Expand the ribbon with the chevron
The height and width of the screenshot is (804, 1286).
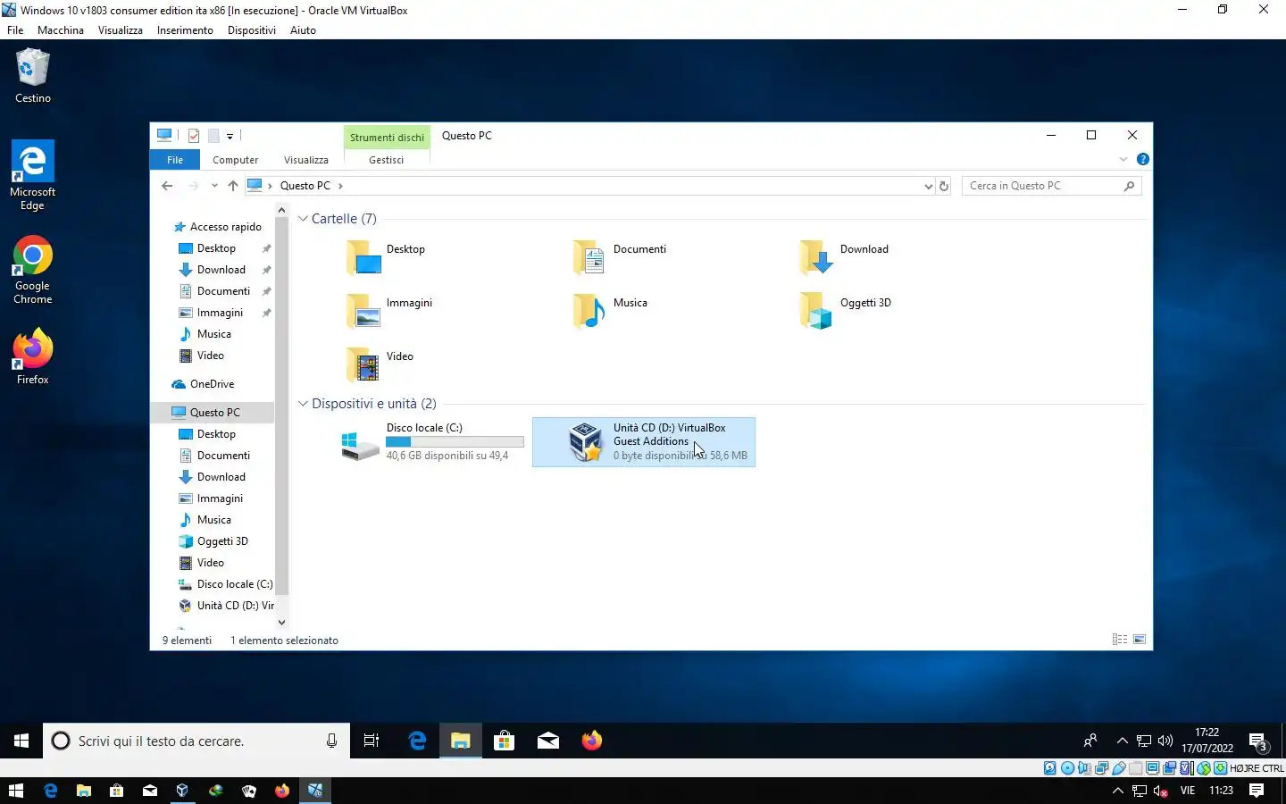tap(1123, 159)
